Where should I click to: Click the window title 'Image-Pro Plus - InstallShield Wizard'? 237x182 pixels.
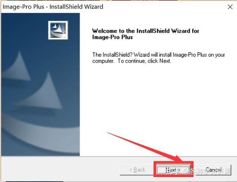53,7
